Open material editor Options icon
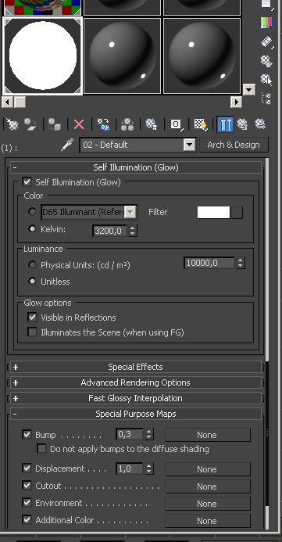 click(x=266, y=61)
